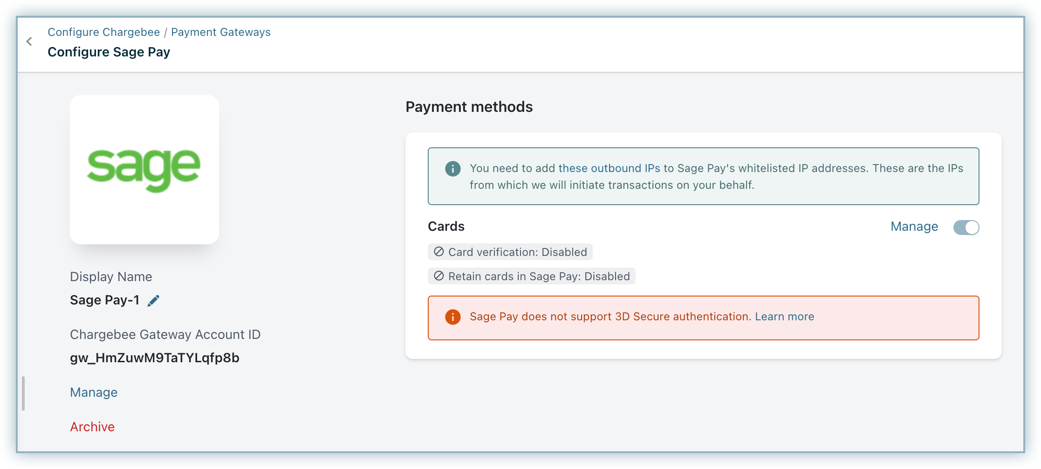Go to the Payment Gateways breadcrumb
This screenshot has width=1041, height=469.
pos(221,32)
